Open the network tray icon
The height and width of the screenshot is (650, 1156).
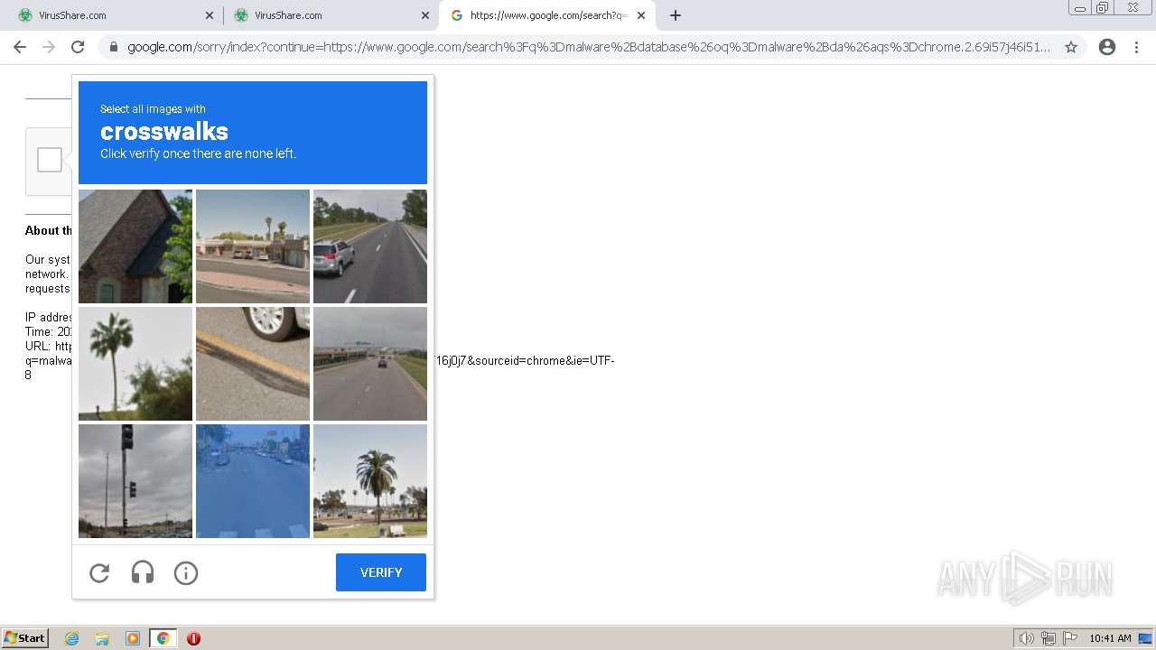coord(1049,638)
